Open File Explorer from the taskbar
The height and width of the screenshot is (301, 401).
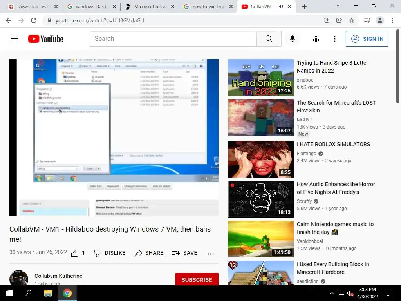(48, 293)
